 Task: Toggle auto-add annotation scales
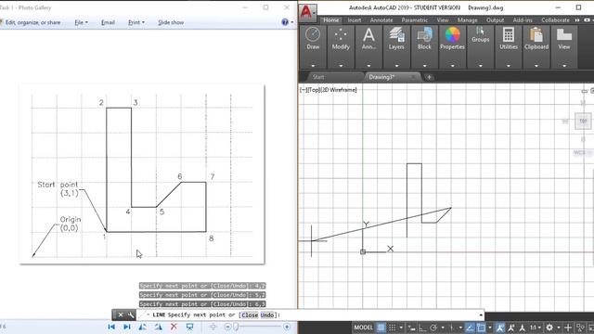511,328
